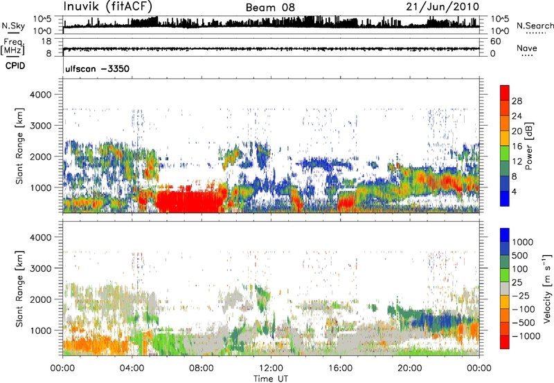Click the '20:00' time tick label
Screen dimensions: 554x383
click(409, 368)
